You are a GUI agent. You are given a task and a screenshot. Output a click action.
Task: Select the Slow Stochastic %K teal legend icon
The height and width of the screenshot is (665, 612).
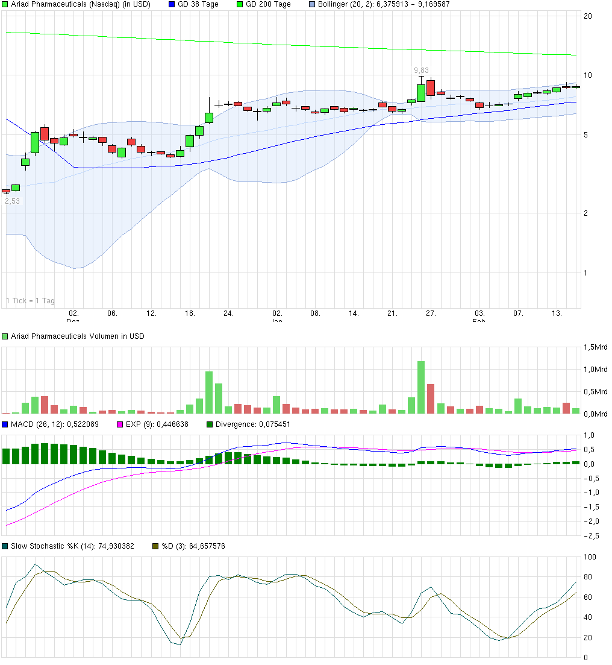click(4, 546)
